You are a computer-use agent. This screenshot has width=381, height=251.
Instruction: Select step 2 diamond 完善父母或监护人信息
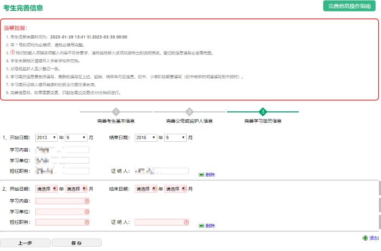(189, 112)
